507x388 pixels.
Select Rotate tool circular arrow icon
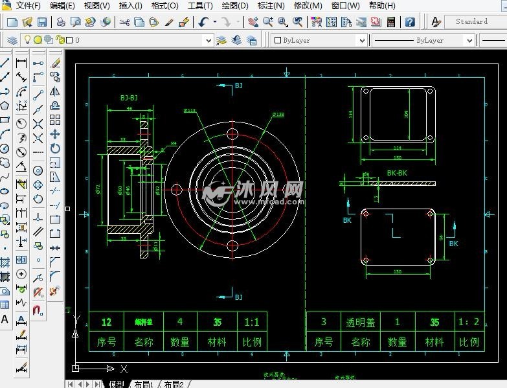[55, 149]
